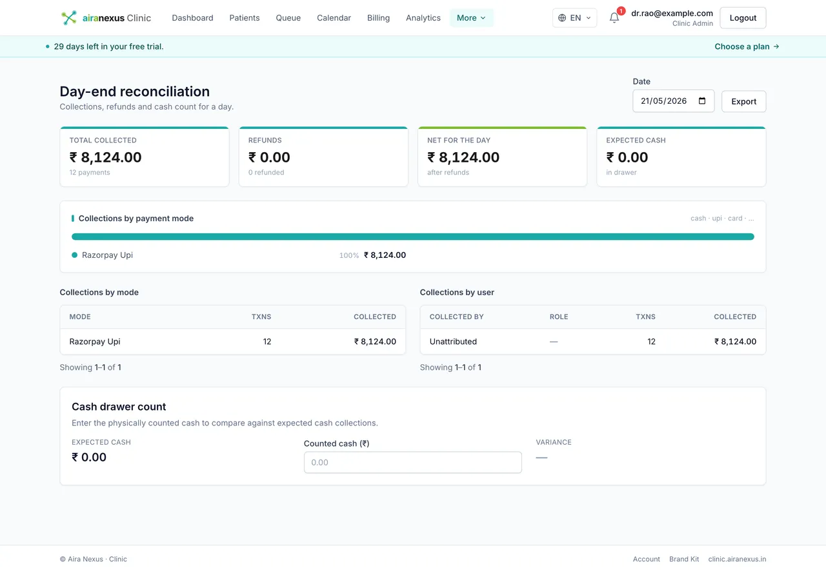826x573 pixels.
Task: Open the Brand Kit footer link
Action: [684, 559]
